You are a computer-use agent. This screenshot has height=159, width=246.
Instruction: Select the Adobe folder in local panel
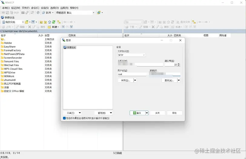(8, 43)
